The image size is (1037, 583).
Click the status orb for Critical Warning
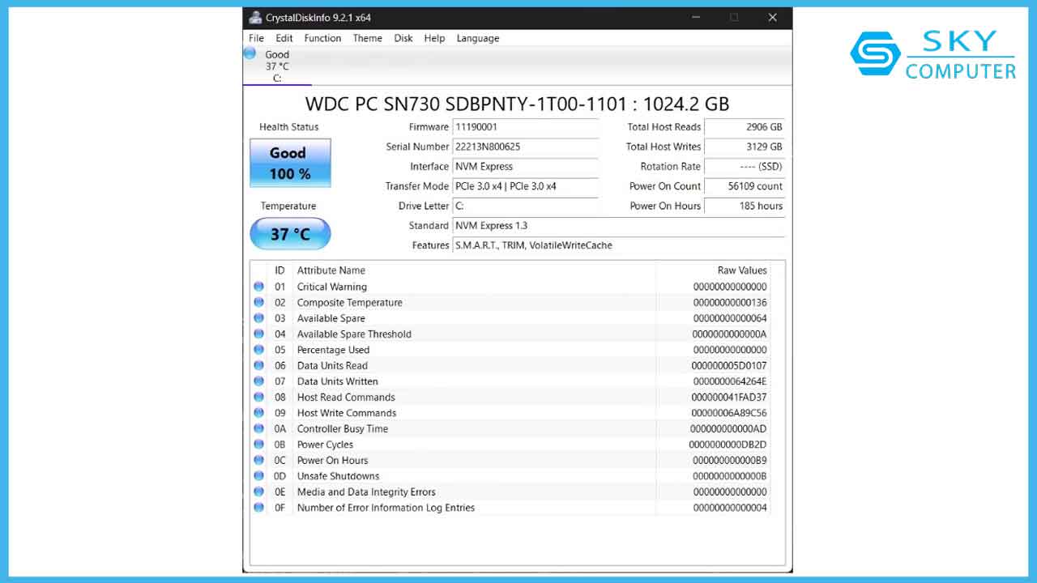pyautogui.click(x=258, y=287)
